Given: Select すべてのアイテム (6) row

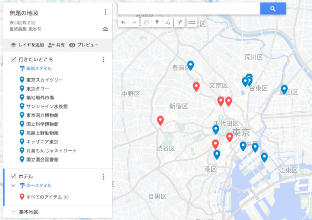Looking at the screenshot, I should 44,197.
